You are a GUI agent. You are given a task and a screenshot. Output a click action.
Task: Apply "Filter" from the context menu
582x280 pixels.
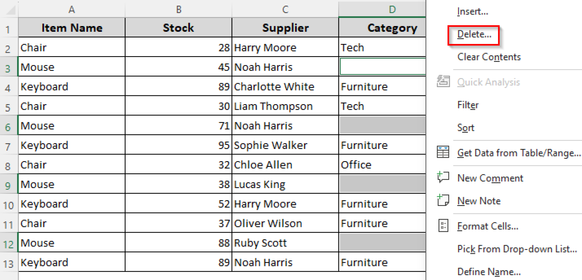click(468, 105)
